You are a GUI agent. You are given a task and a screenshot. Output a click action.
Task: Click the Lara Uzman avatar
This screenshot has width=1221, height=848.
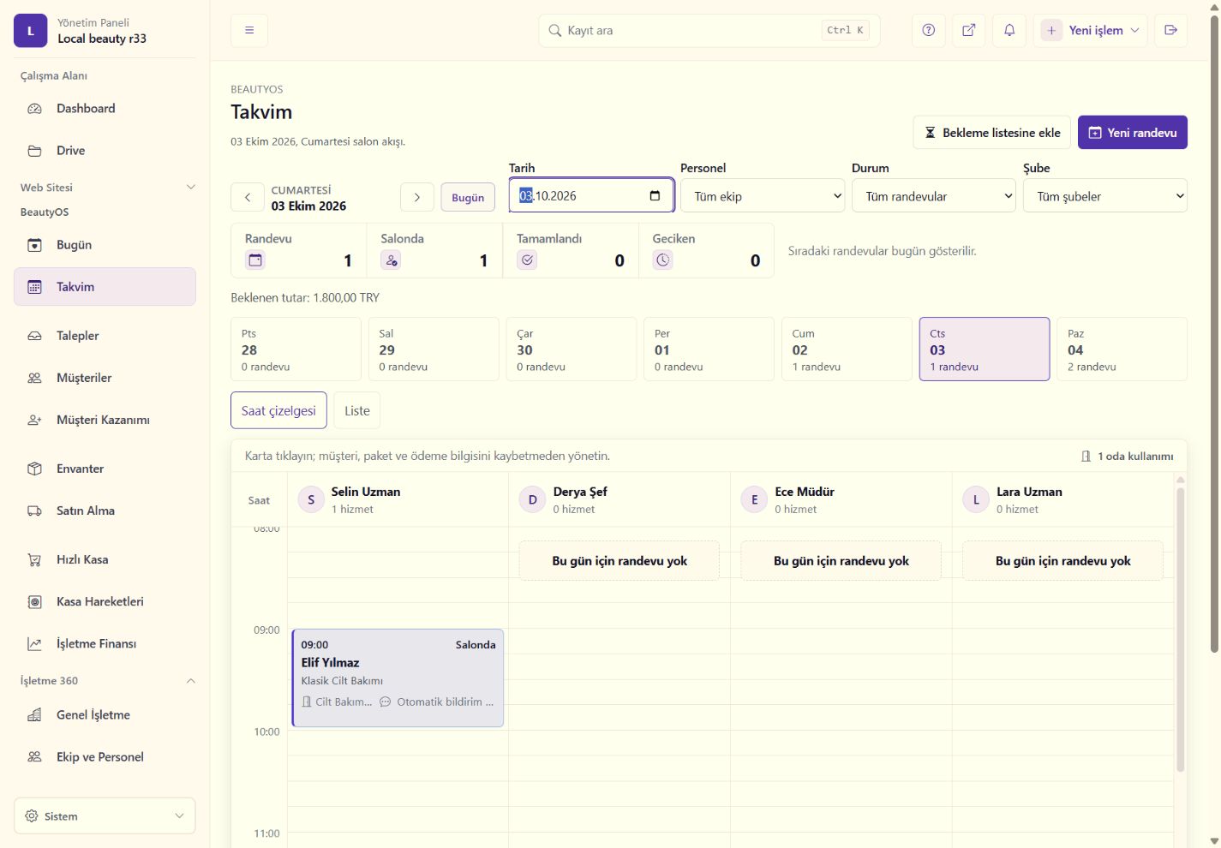(x=976, y=499)
